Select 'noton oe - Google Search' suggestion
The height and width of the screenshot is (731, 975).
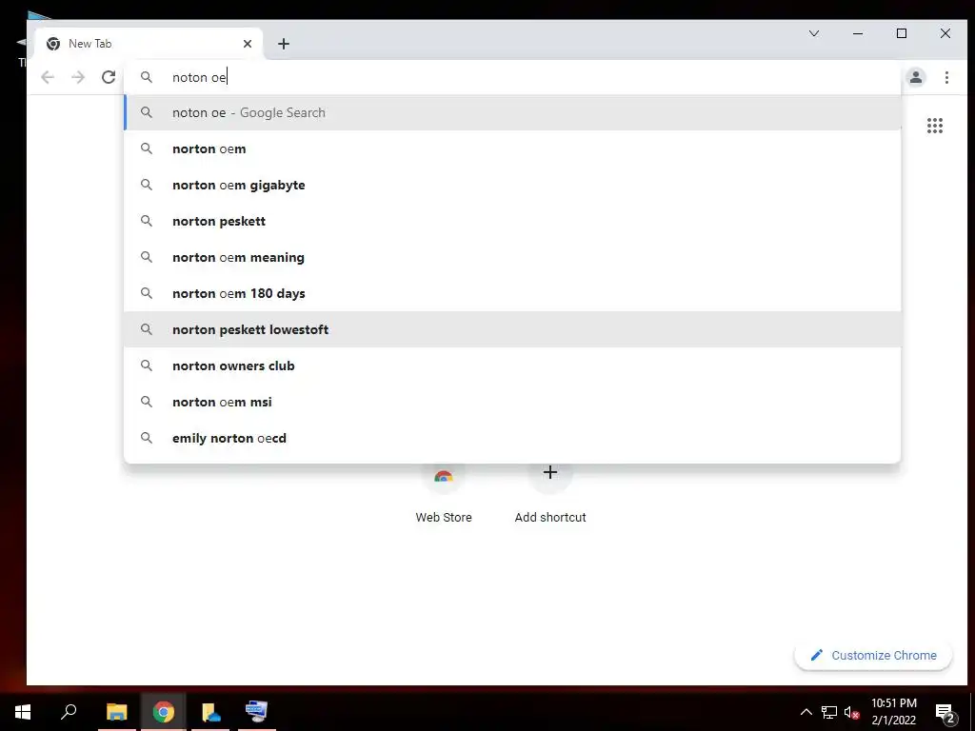[x=512, y=112]
